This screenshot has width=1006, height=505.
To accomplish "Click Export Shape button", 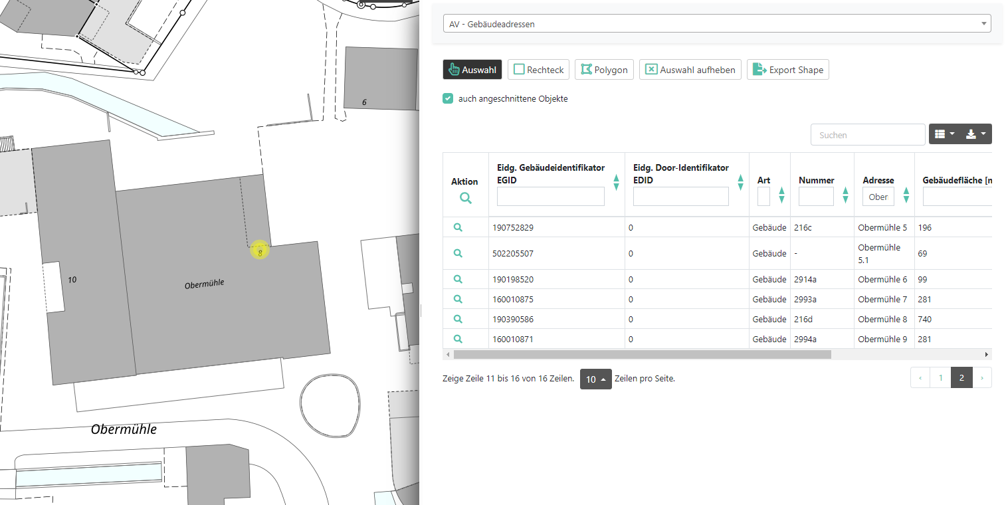I will tap(788, 70).
